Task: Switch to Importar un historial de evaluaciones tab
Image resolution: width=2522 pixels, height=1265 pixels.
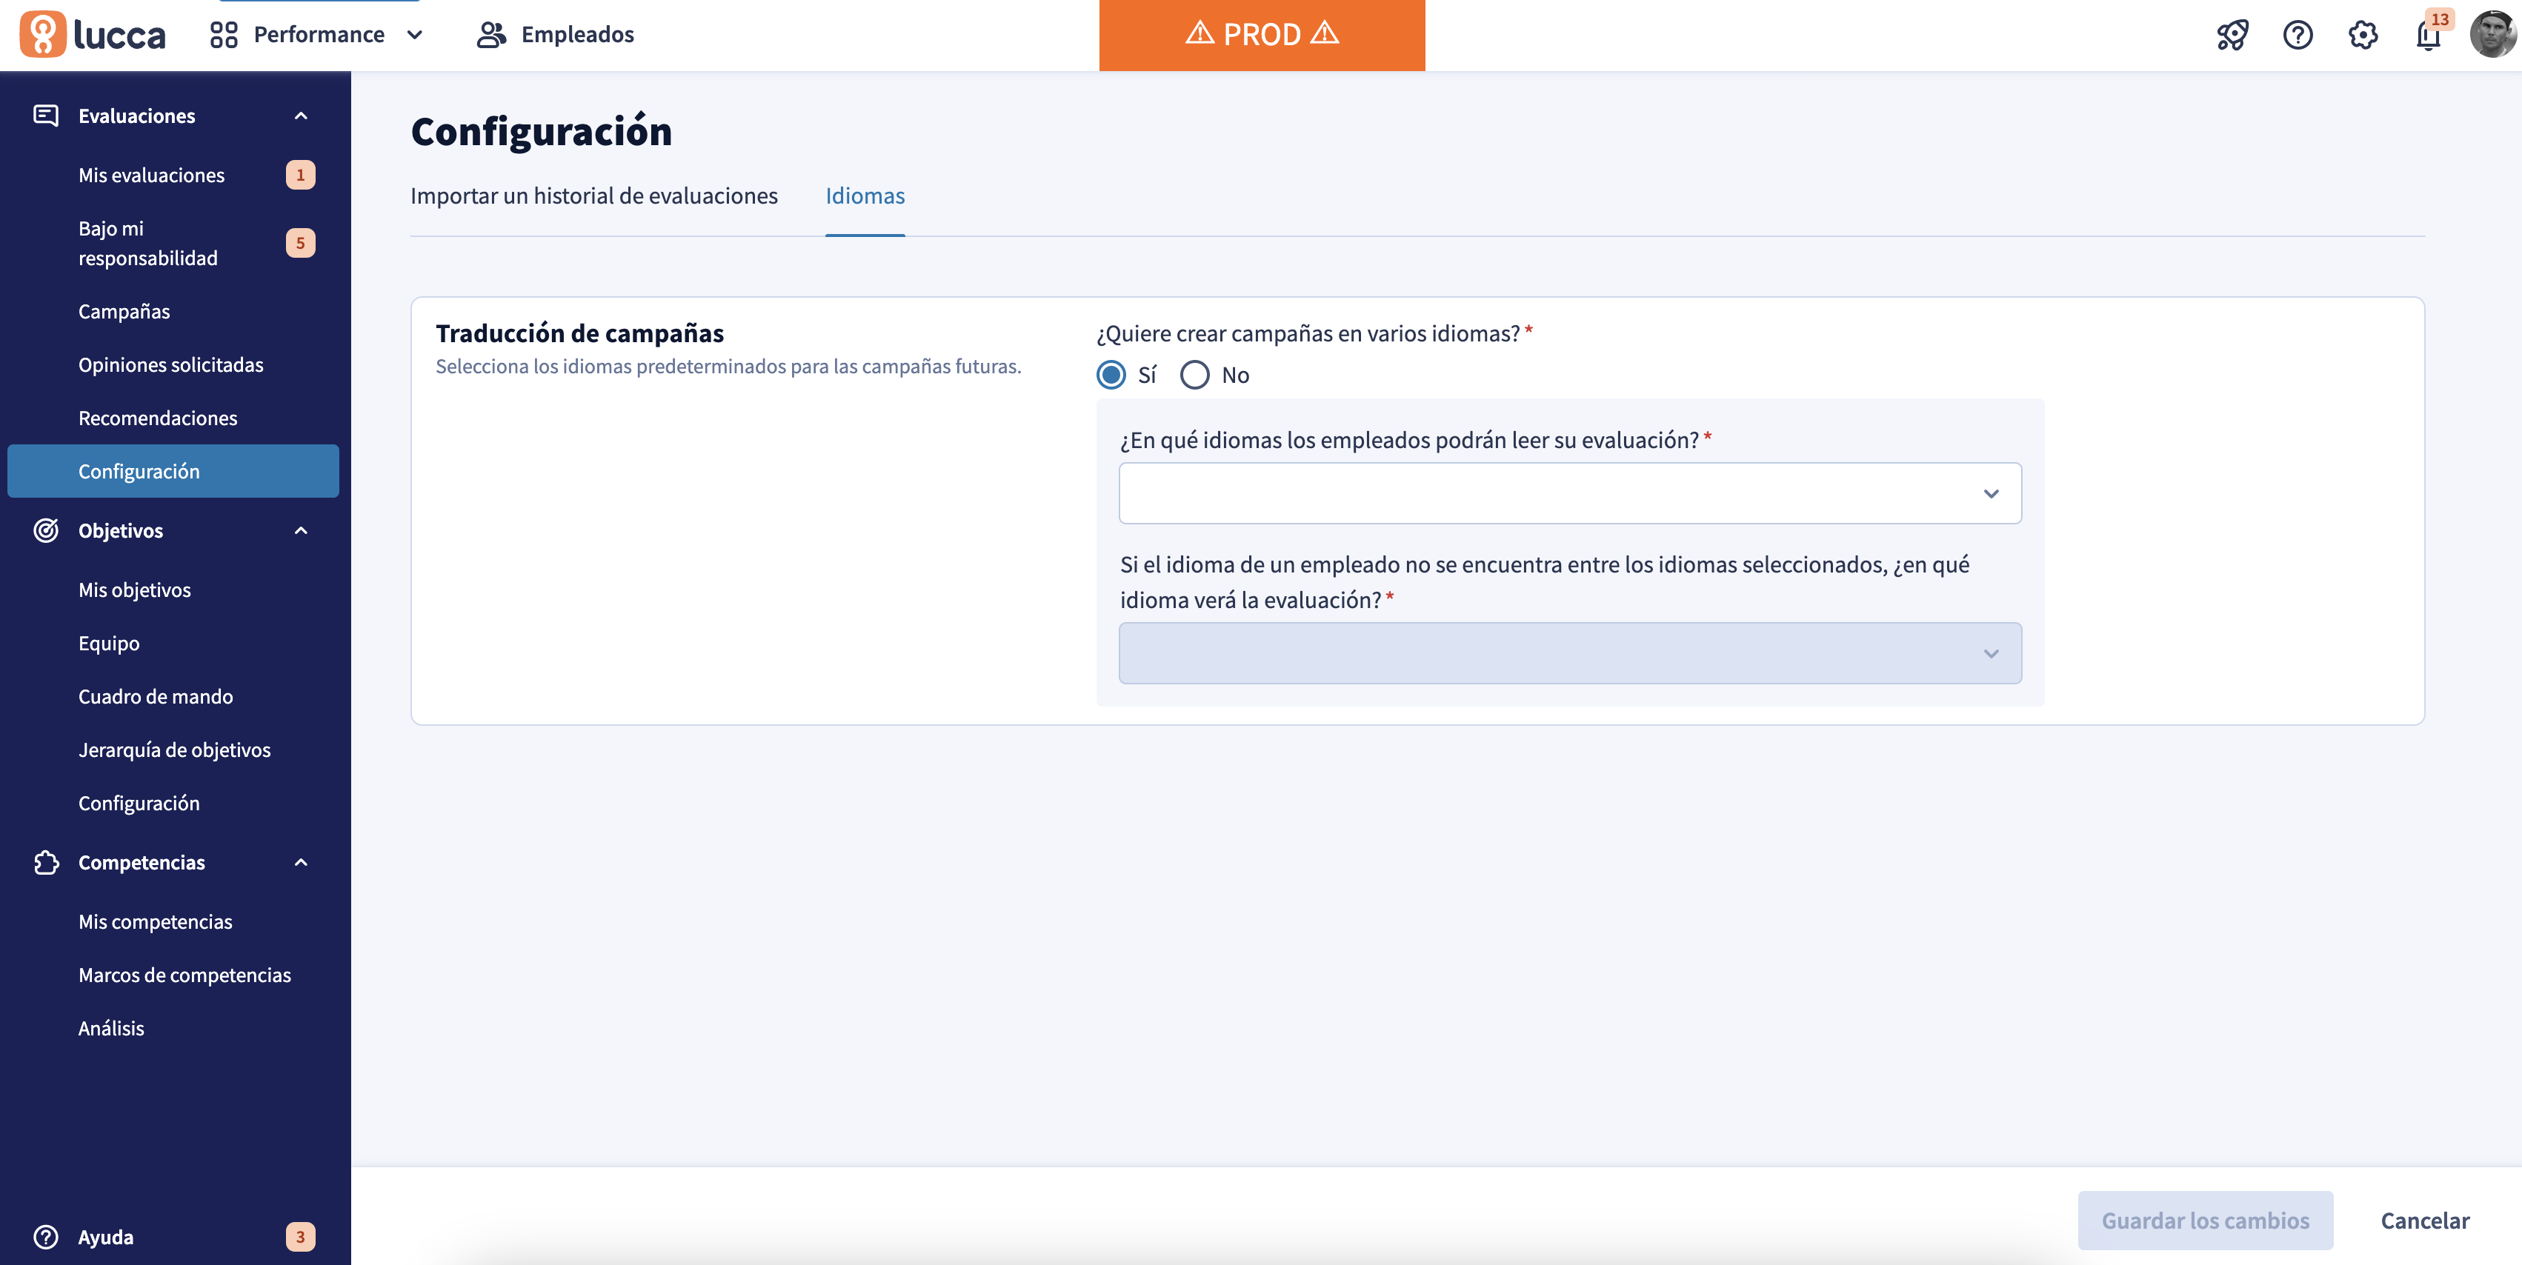Action: pos(593,196)
